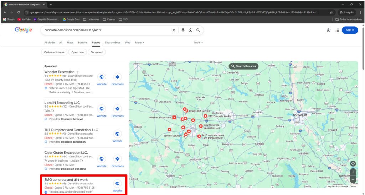
Task: Zoom in on the map
Action: 353,172
